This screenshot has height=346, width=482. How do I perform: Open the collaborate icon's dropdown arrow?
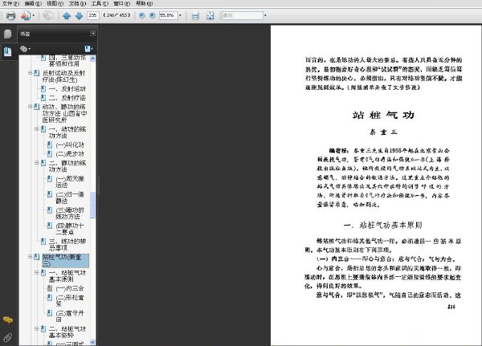[34, 15]
